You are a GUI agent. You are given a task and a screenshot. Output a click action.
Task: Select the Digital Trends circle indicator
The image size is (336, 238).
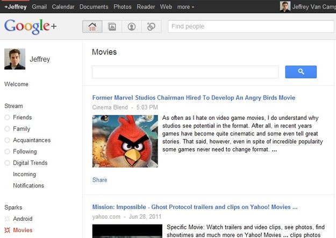point(8,163)
